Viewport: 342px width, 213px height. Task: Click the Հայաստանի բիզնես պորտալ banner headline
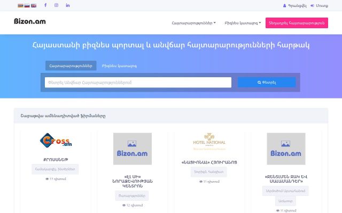171,45
